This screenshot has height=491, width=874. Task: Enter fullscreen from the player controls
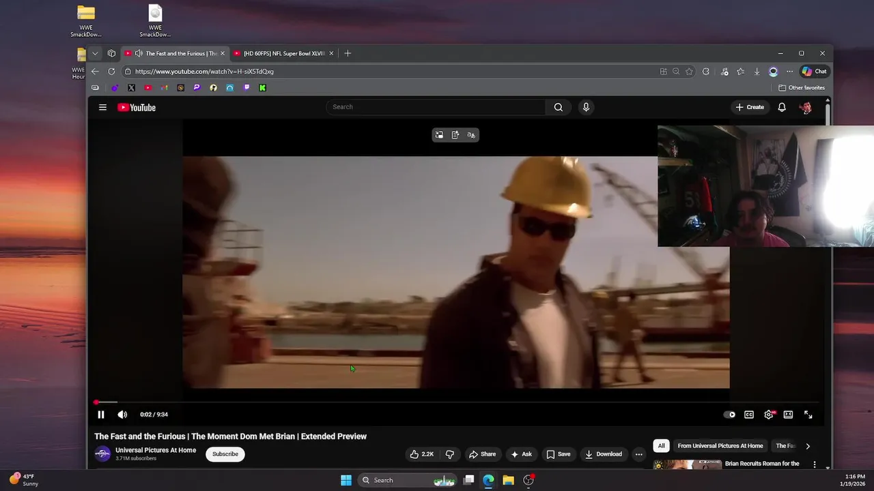tap(808, 415)
